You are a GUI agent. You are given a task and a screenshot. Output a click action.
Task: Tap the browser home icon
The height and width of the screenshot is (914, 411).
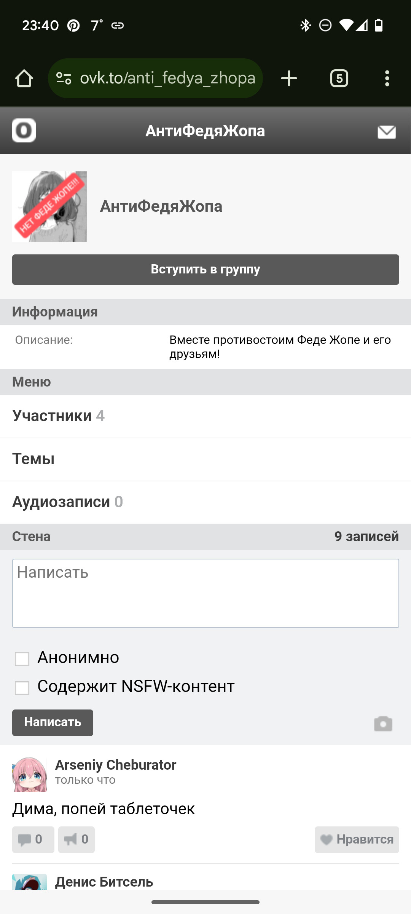coord(24,78)
